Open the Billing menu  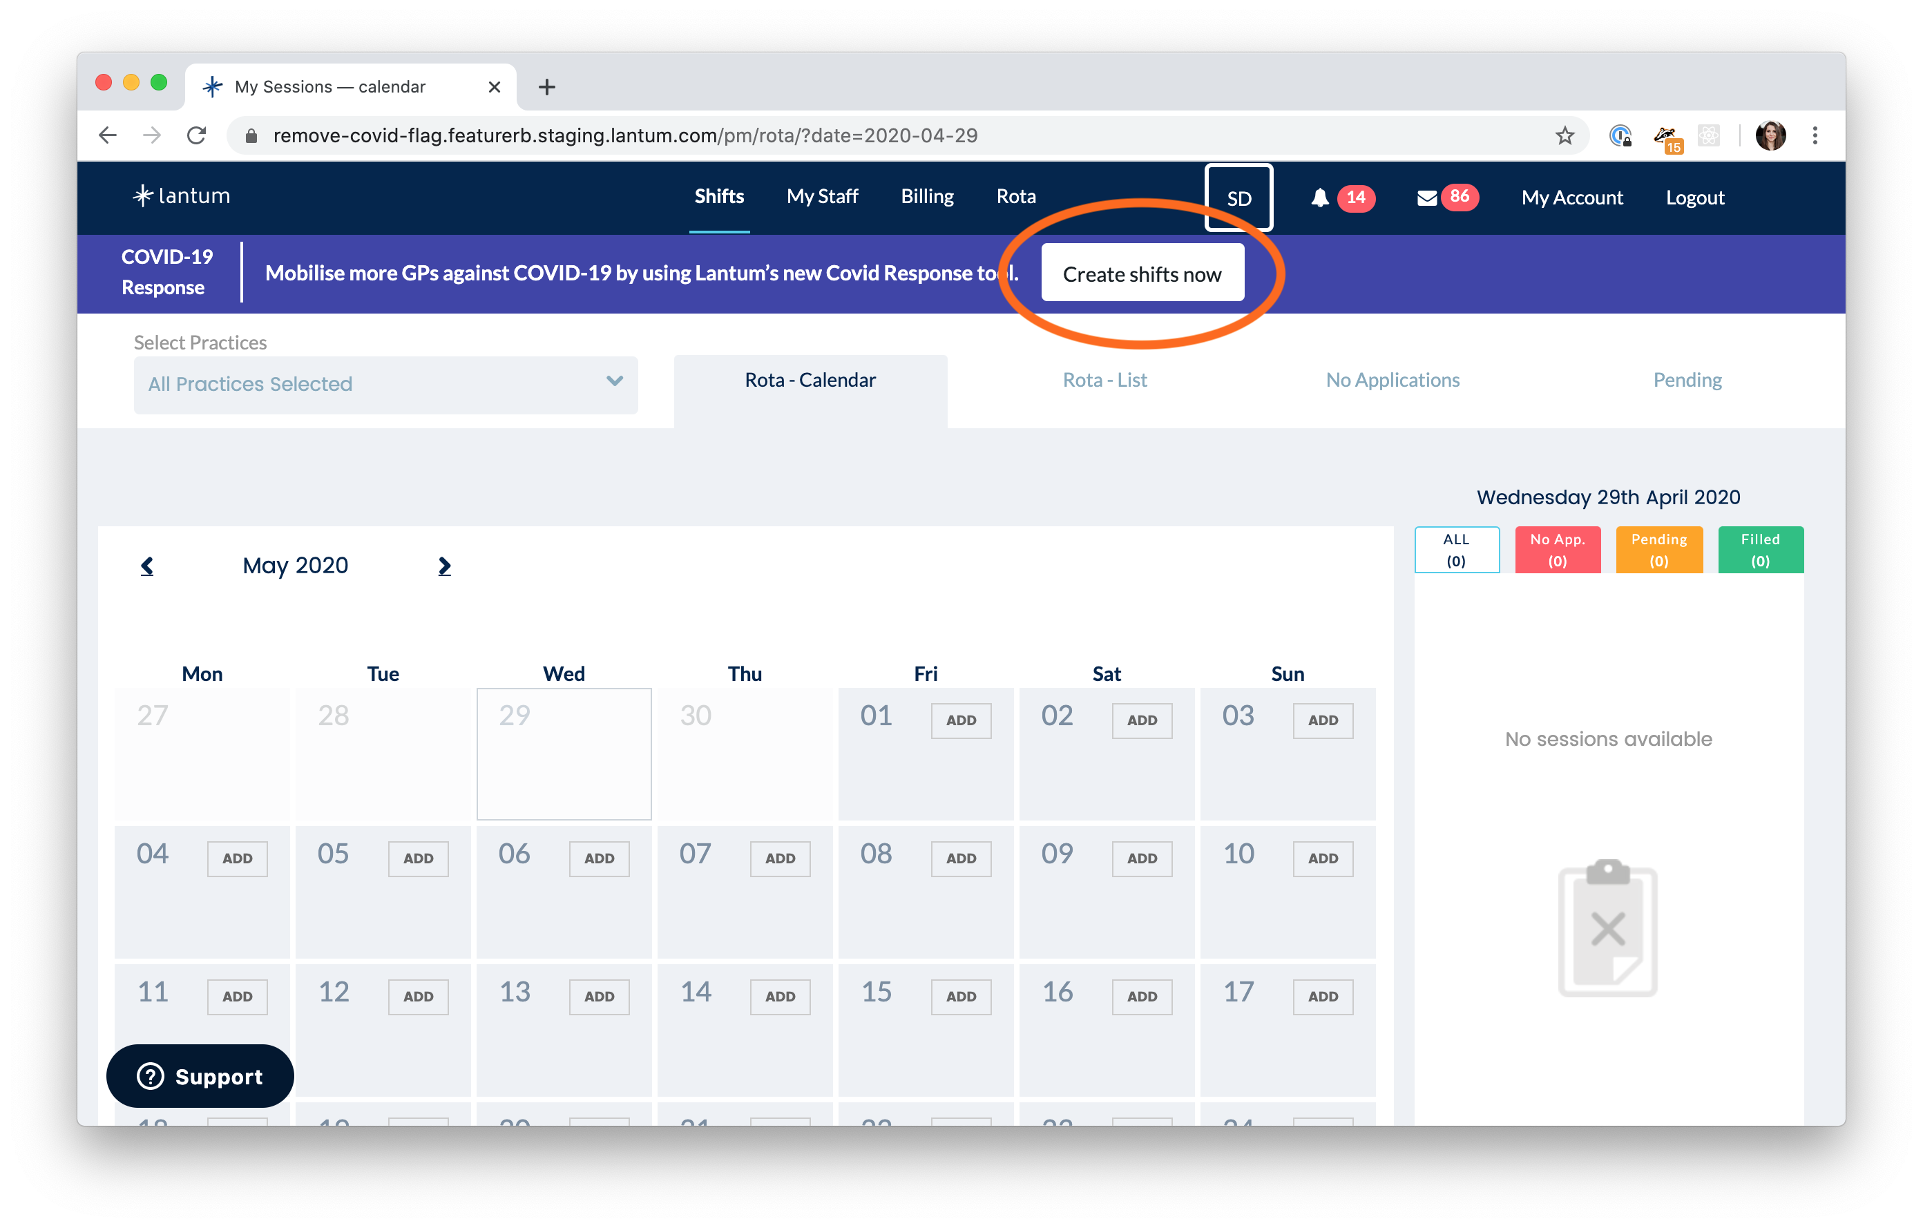pos(926,196)
